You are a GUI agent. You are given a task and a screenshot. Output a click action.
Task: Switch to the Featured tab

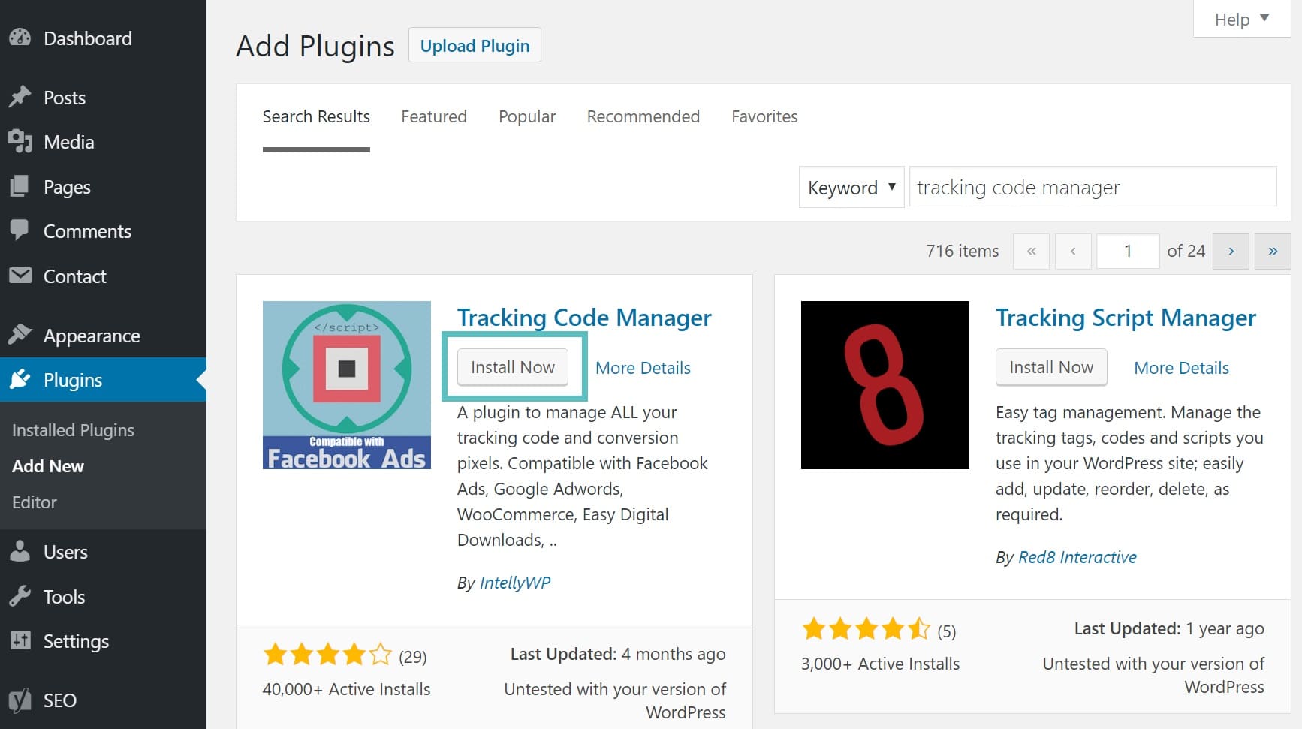[x=433, y=116]
